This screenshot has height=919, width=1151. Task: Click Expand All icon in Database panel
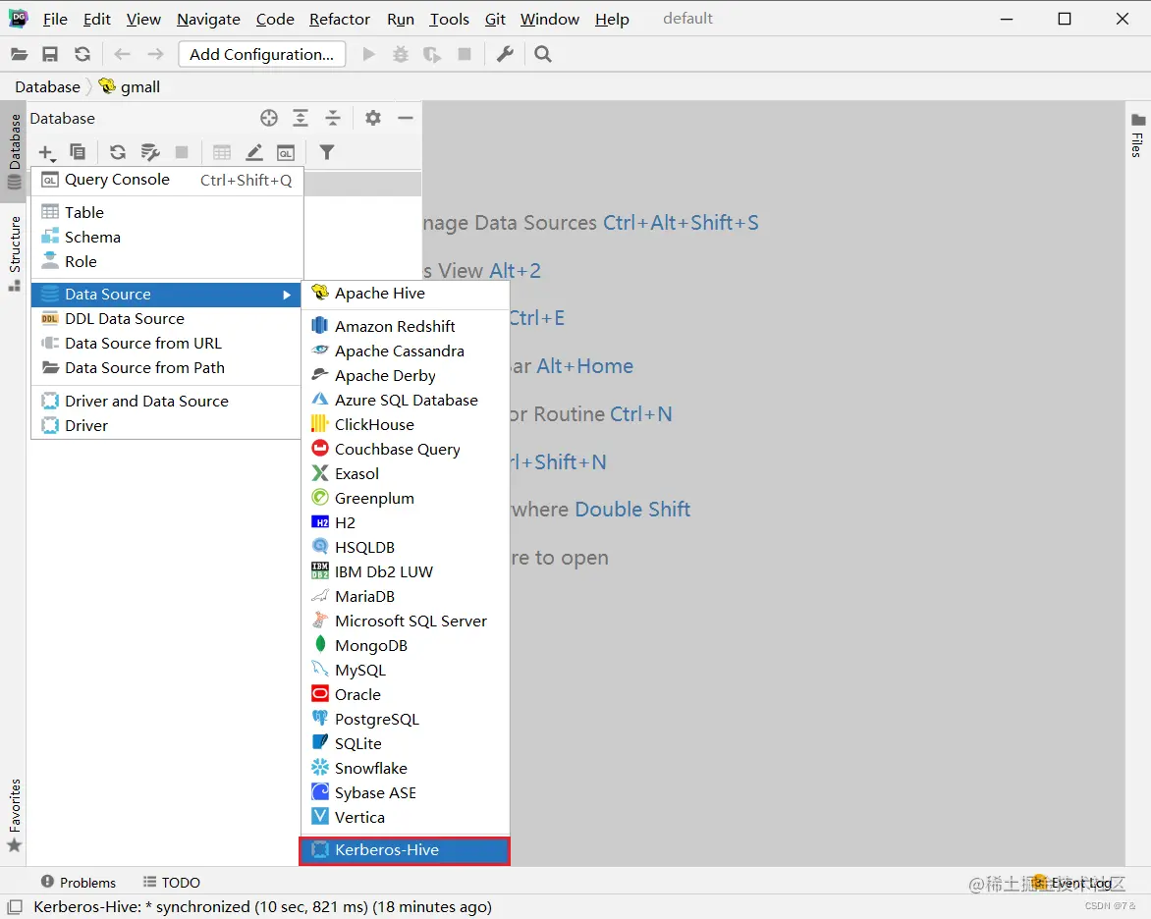[x=301, y=118]
